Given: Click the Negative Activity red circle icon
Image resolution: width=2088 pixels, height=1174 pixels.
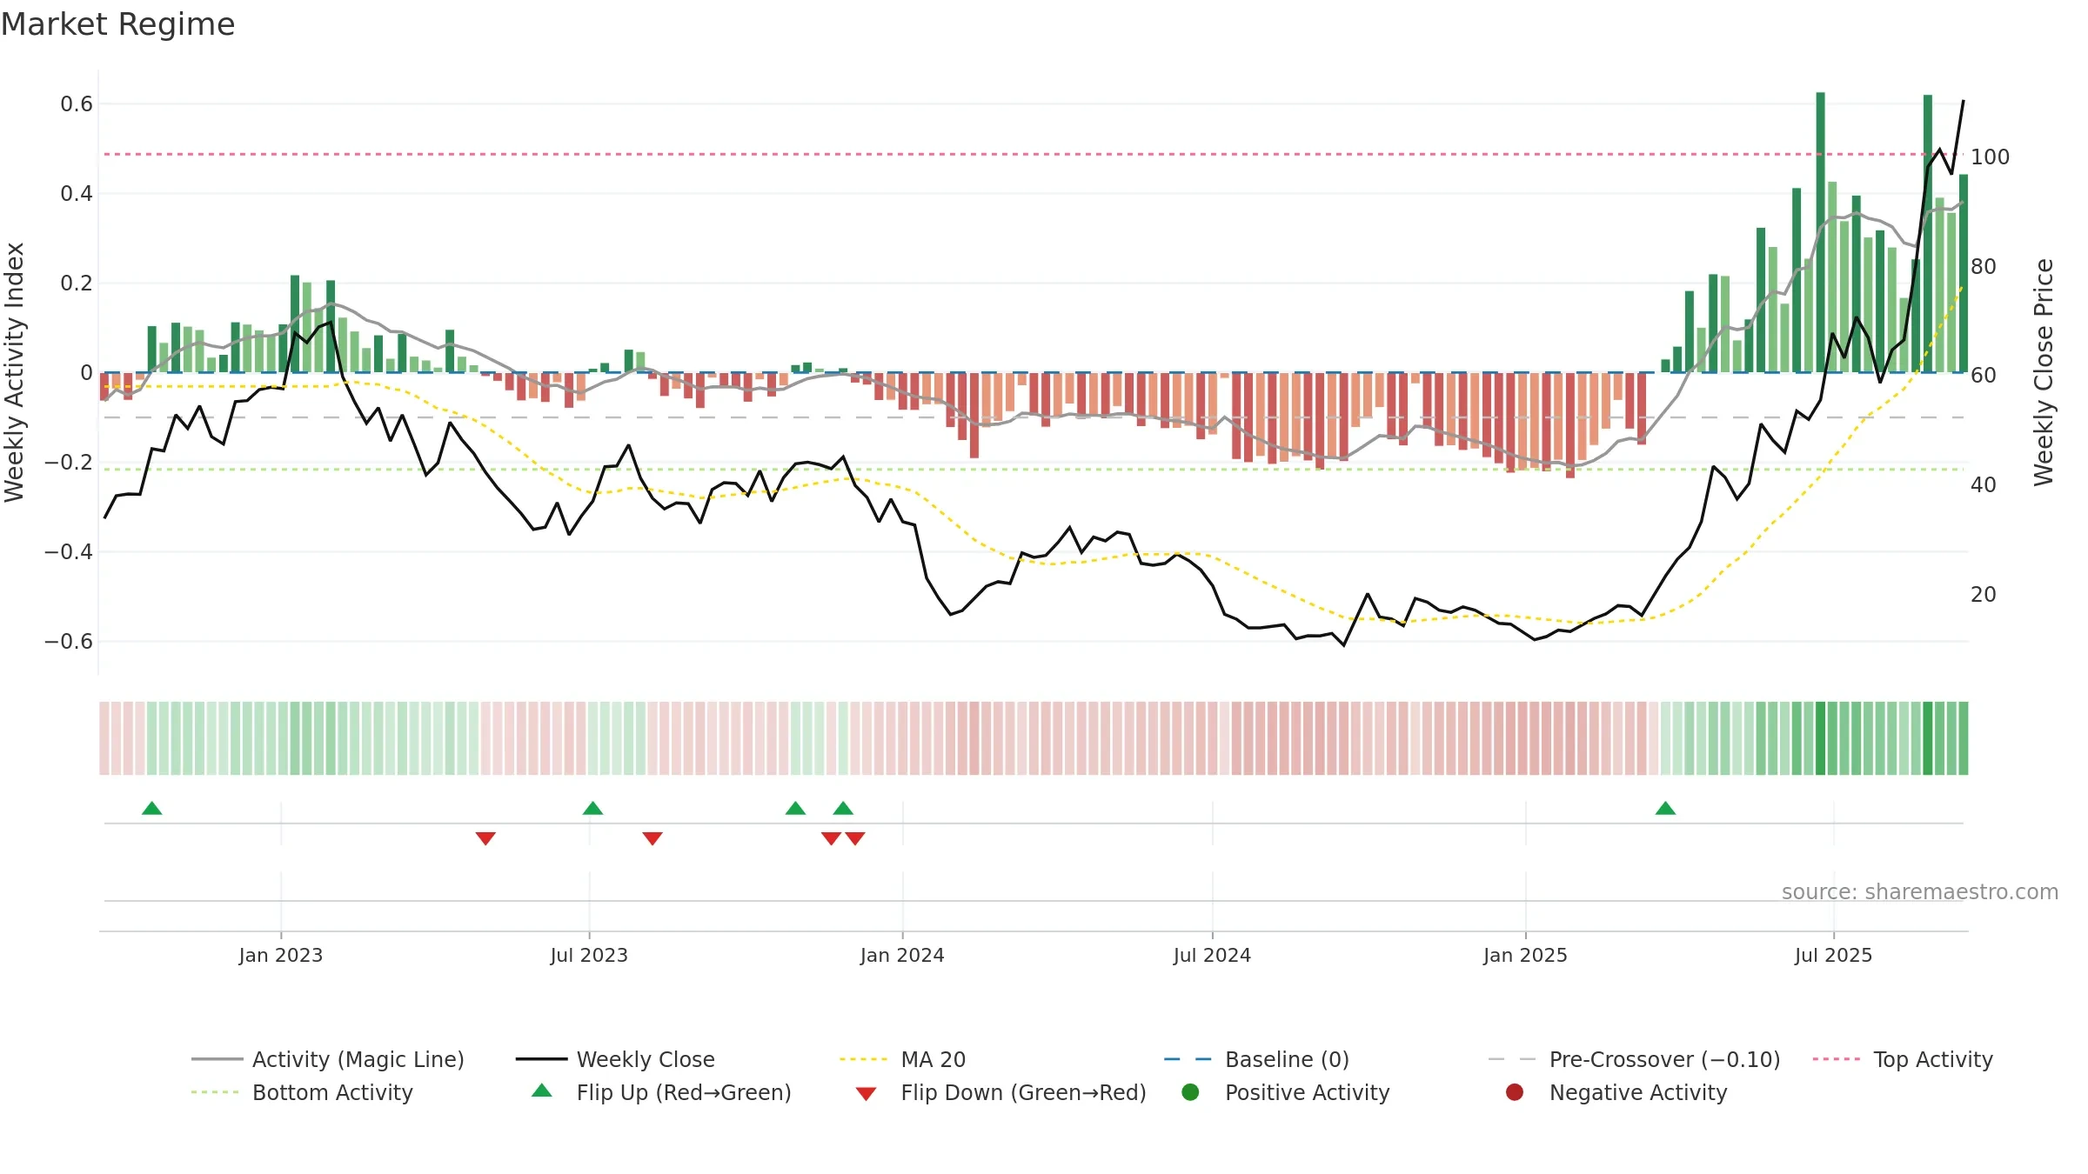Looking at the screenshot, I should pyautogui.click(x=1515, y=1092).
